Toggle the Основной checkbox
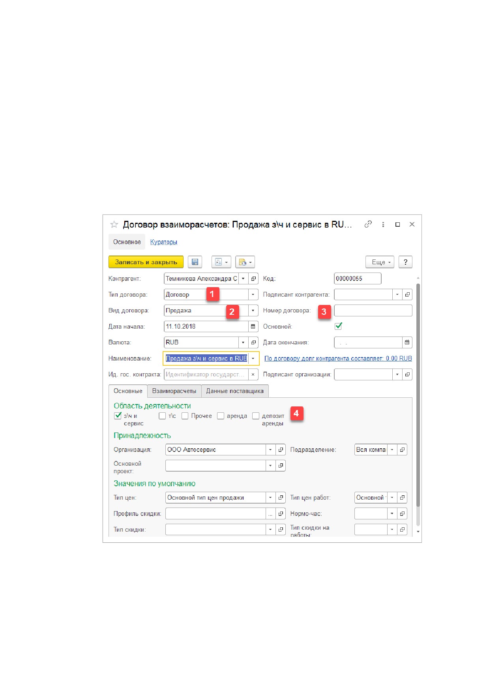This screenshot has width=489, height=692. 338,326
